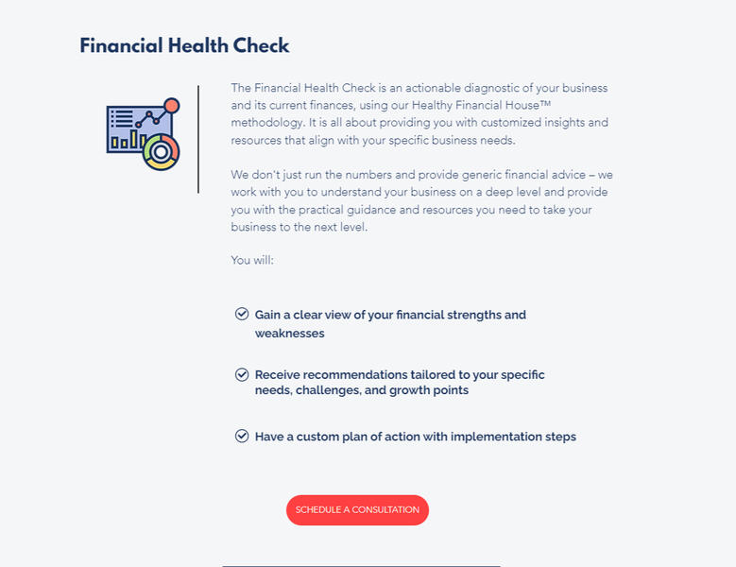Click the checkmark beside 'Gain a clear view'
736x567 pixels.
click(x=242, y=314)
